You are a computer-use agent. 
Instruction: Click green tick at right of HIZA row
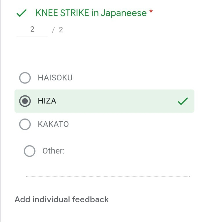183,101
